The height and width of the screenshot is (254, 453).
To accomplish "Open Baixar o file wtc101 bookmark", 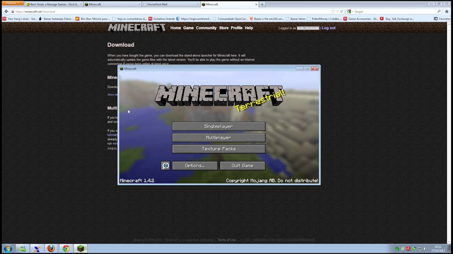I will [x=267, y=19].
